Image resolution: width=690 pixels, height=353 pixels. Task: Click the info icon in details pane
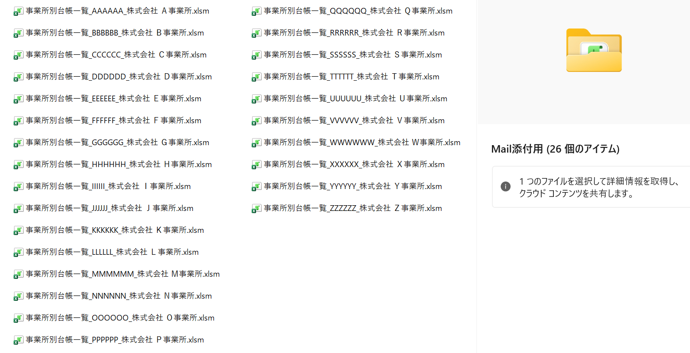point(506,186)
